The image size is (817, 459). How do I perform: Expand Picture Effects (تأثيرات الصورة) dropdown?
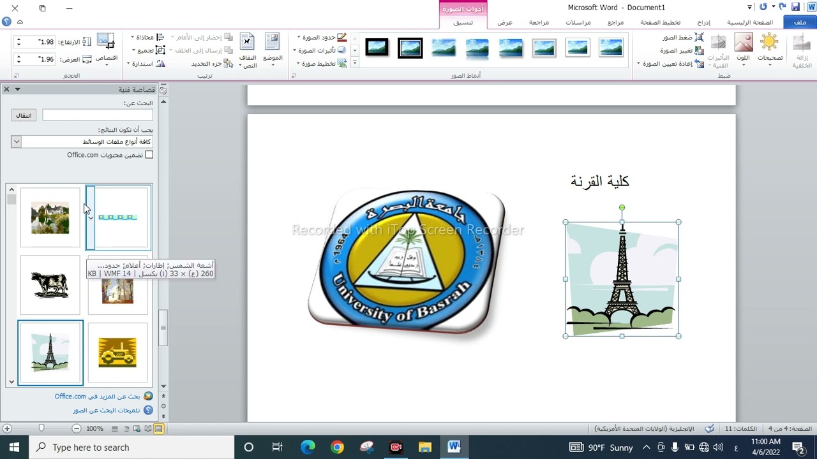[320, 50]
